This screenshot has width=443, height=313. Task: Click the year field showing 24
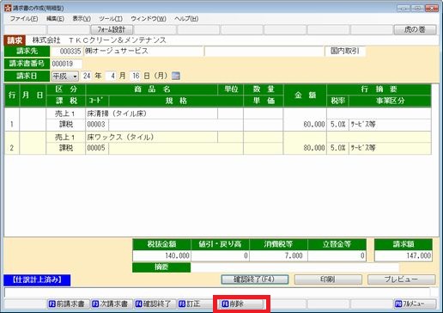87,76
